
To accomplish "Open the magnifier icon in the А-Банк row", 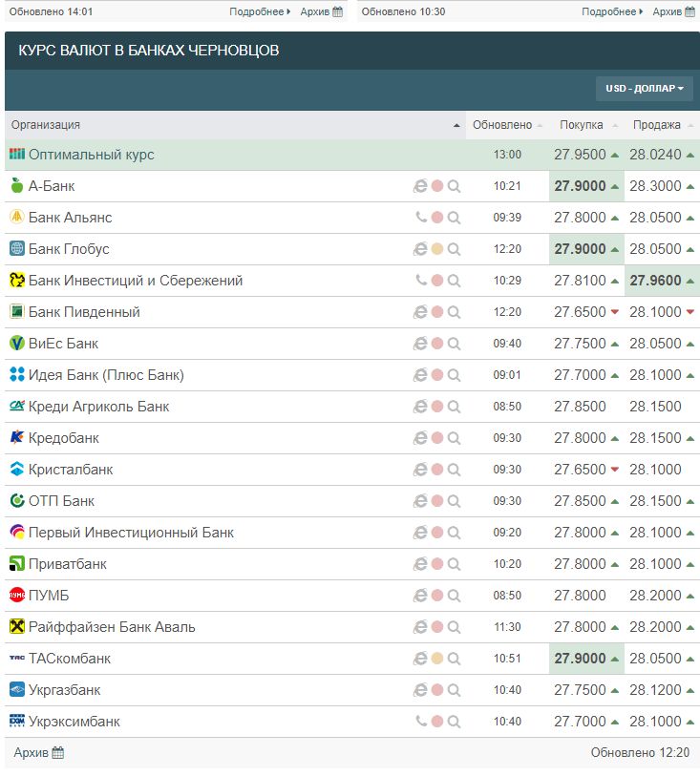I will coord(455,186).
